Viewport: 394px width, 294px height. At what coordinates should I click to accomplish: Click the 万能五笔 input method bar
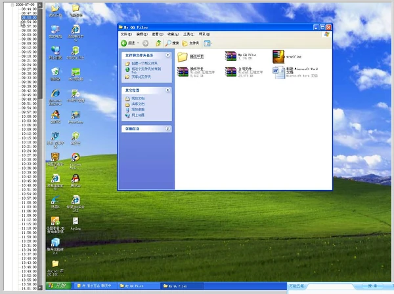[x=296, y=285]
